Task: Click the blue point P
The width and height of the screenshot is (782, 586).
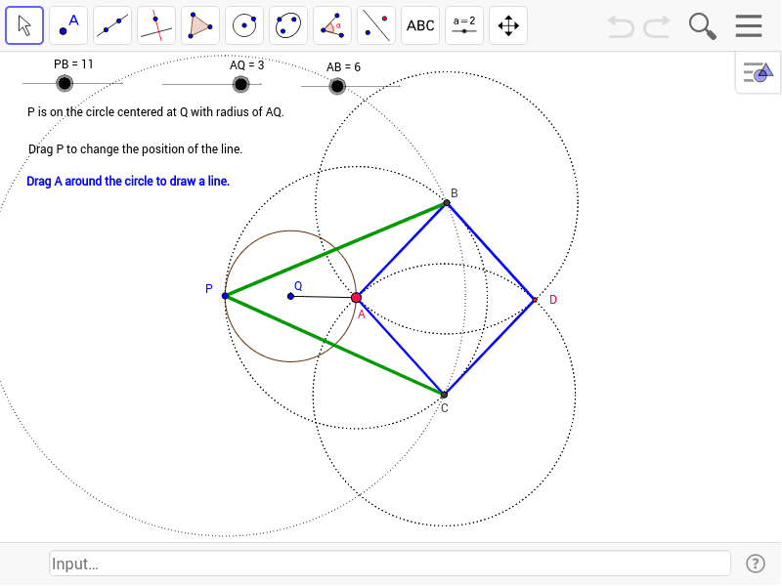Action: pyautogui.click(x=225, y=296)
